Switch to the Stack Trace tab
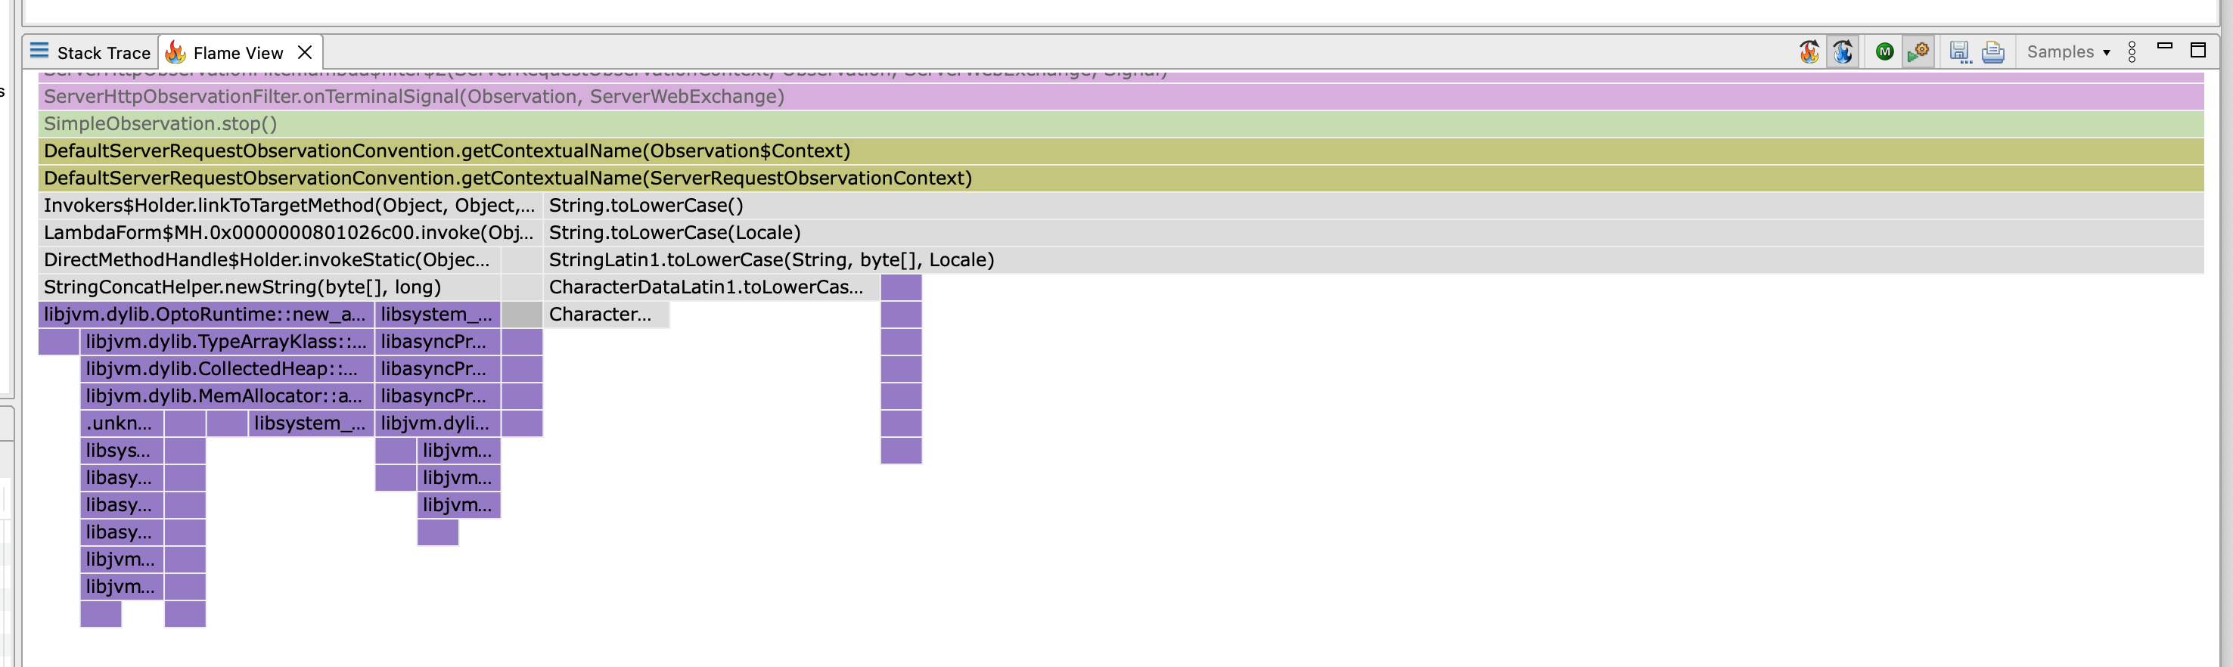Viewport: 2233px width, 667px height. (x=90, y=52)
